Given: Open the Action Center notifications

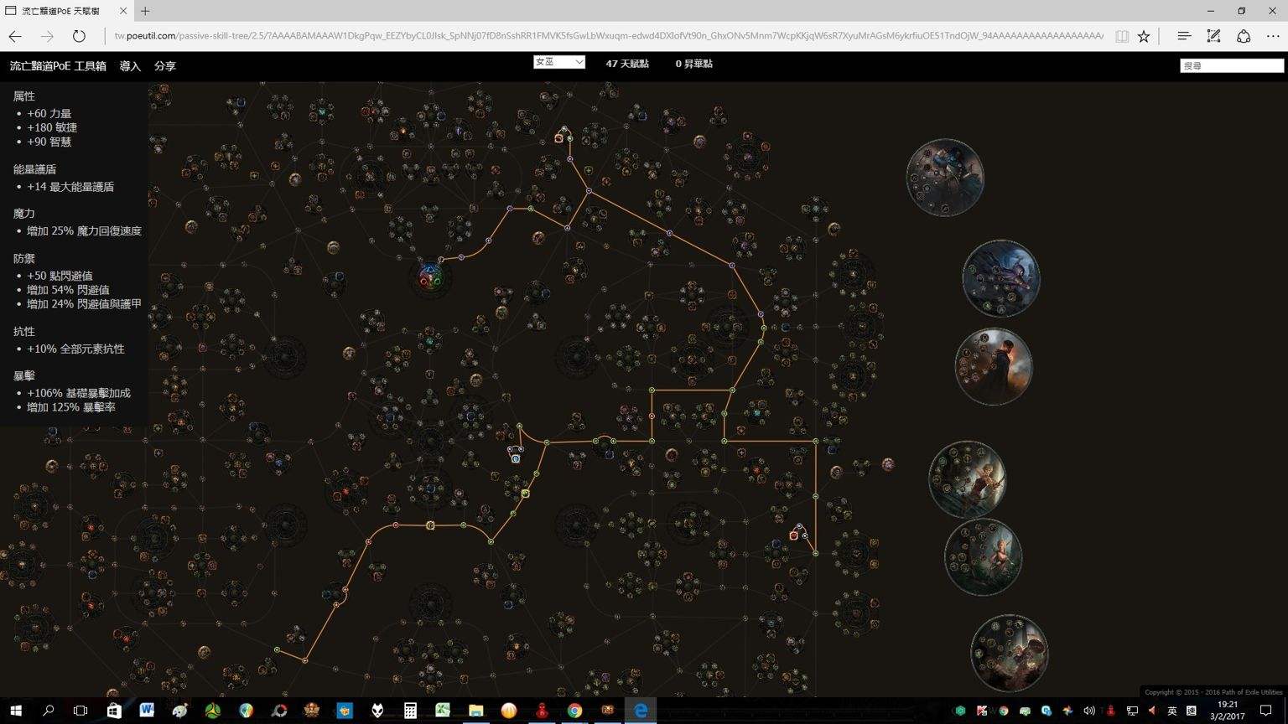Looking at the screenshot, I should tap(1266, 711).
